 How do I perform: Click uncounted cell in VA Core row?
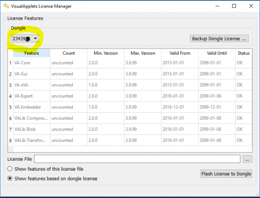click(x=69, y=63)
